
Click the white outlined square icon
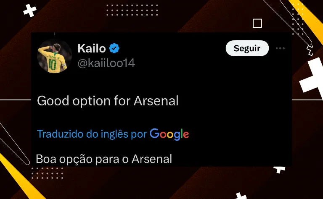click(257, 23)
